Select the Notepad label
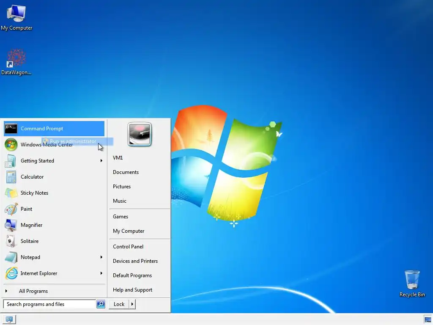The height and width of the screenshot is (325, 433). [x=30, y=257]
